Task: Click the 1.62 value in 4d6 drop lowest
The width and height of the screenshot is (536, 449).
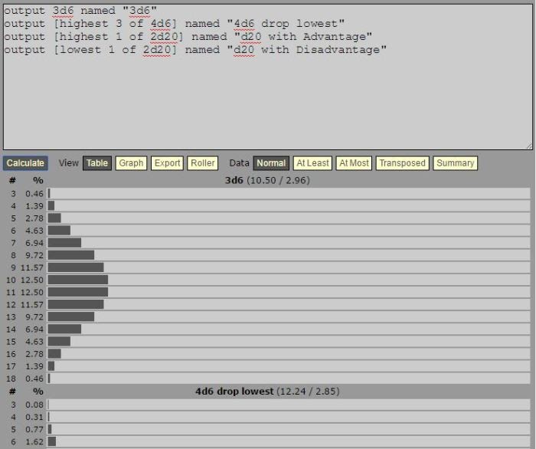Action: (34, 442)
